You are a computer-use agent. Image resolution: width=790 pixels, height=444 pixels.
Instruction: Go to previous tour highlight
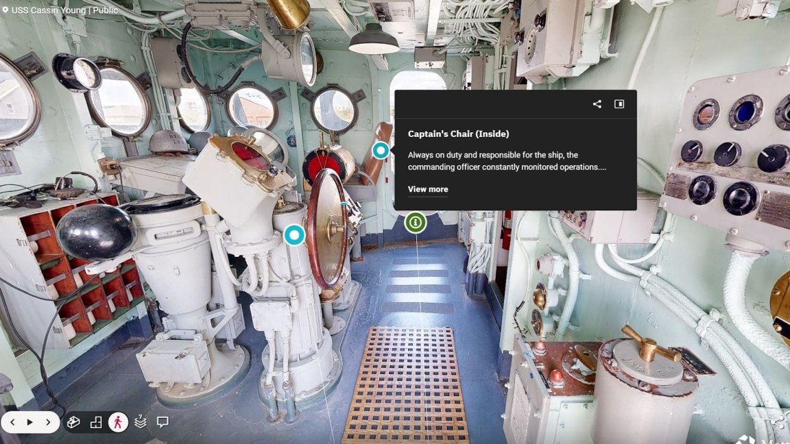click(12, 422)
